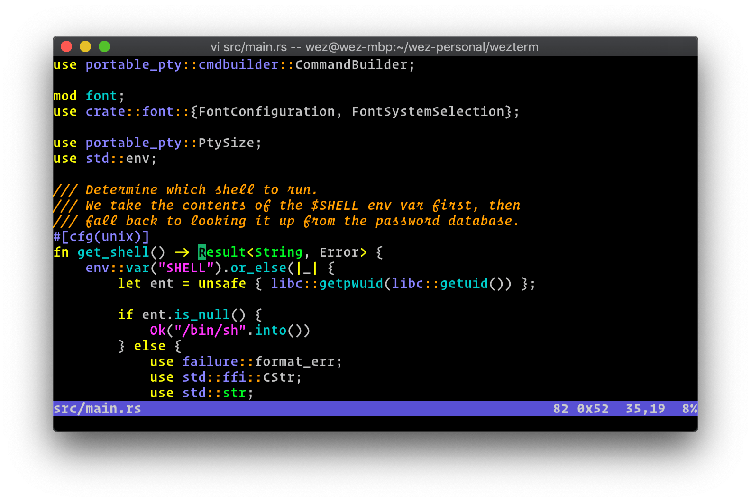This screenshot has height=502, width=751.
Task: Click the comment 'Determine which shell to run.'
Action: pyautogui.click(x=201, y=189)
